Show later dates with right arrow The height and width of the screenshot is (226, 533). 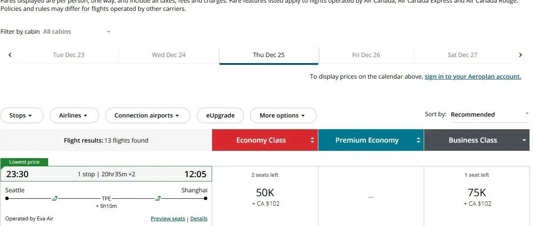click(520, 55)
